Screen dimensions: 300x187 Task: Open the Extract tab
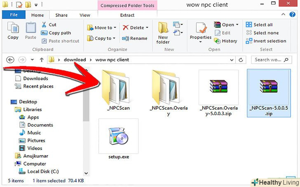[x=127, y=15]
